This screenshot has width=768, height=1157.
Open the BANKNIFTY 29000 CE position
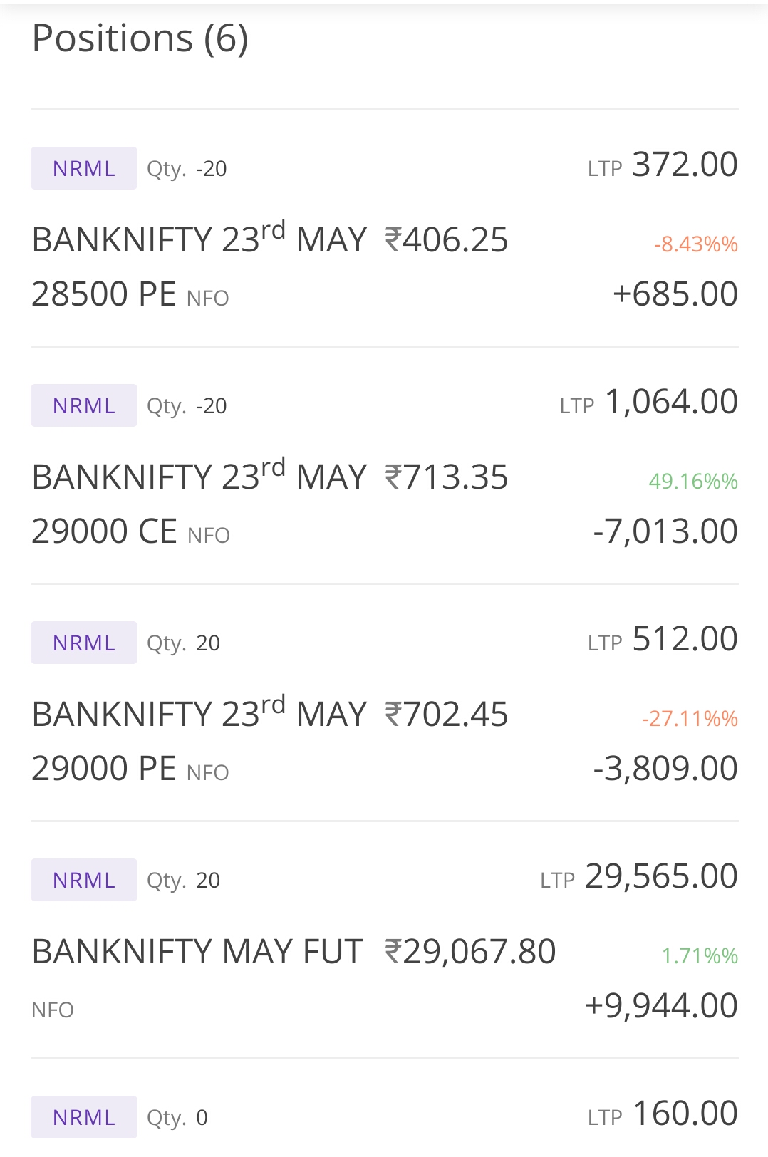click(384, 465)
